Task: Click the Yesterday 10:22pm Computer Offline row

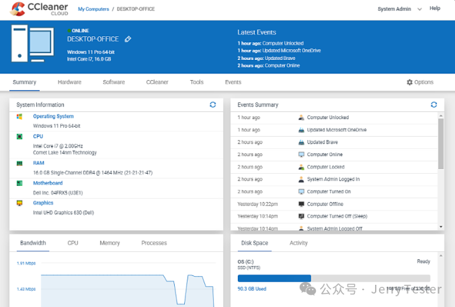Action: click(x=334, y=204)
